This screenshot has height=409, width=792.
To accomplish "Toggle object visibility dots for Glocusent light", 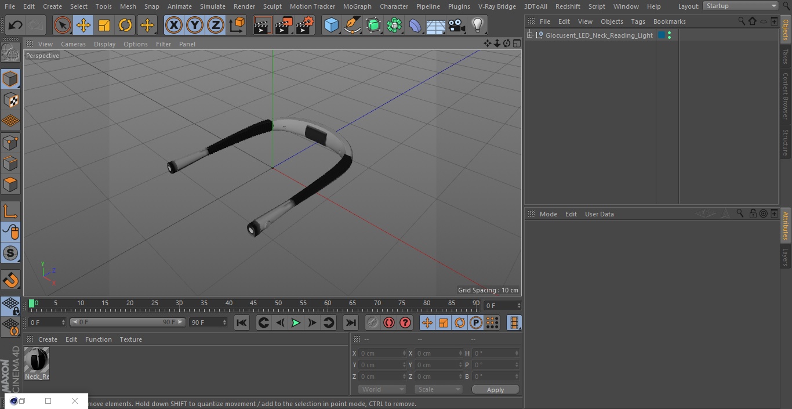I will coord(670,35).
